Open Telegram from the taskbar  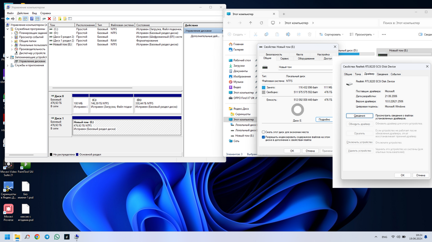click(47, 237)
